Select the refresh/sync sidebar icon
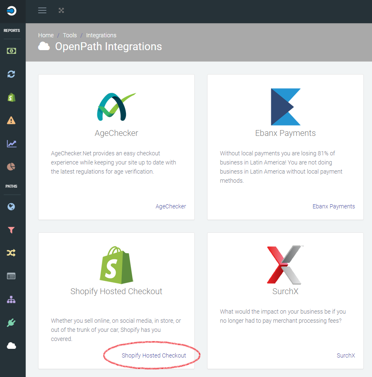Image resolution: width=372 pixels, height=377 pixels. coord(12,74)
